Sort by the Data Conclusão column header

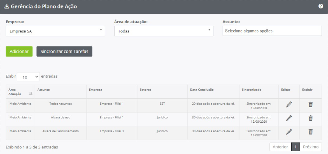click(x=202, y=90)
